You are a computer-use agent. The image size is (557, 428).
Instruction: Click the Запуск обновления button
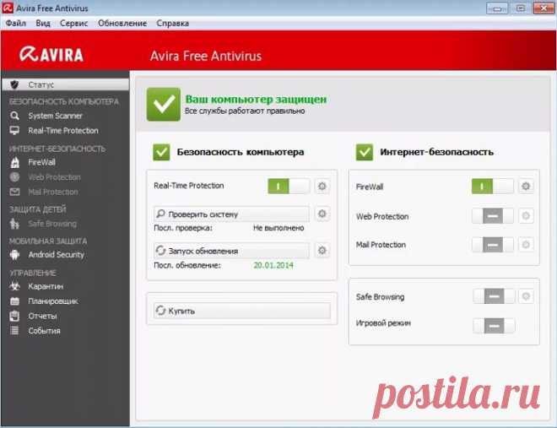(231, 251)
